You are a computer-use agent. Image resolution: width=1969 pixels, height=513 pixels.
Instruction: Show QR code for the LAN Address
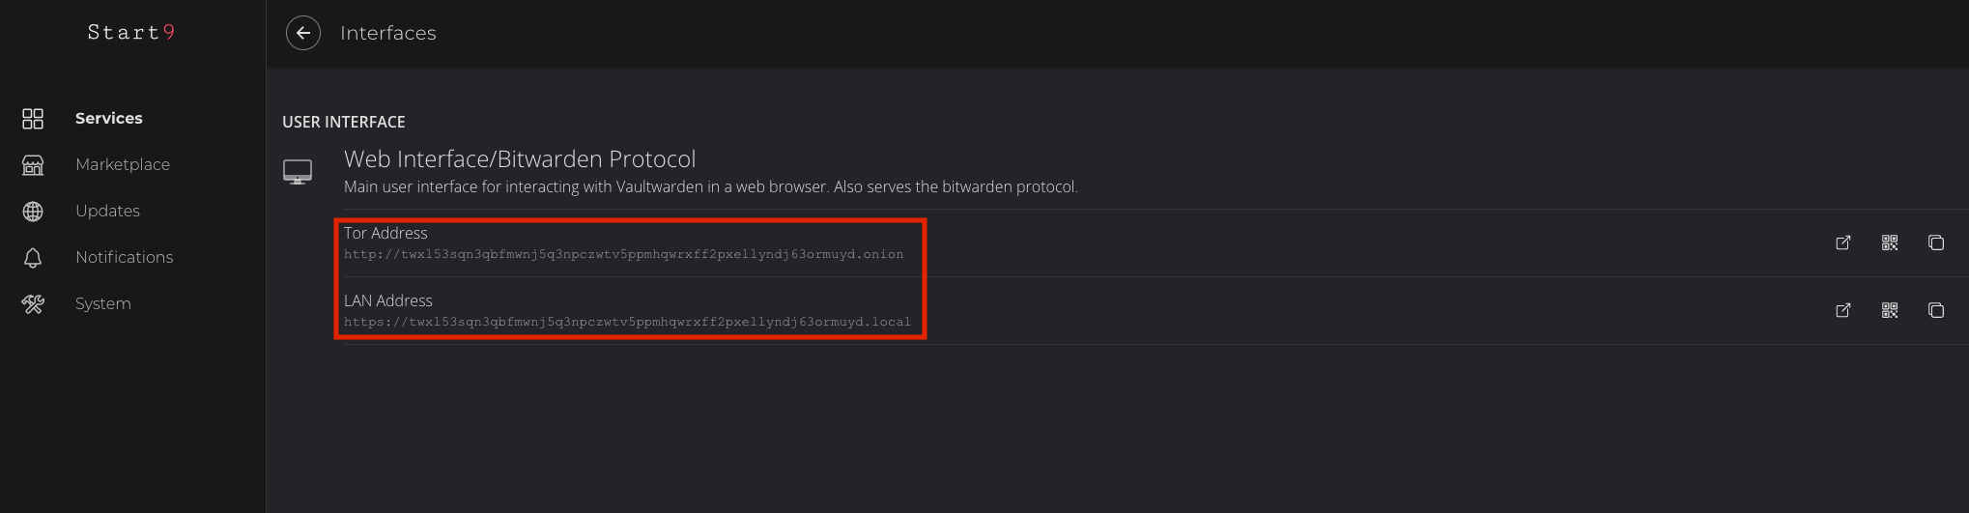pyautogui.click(x=1890, y=310)
